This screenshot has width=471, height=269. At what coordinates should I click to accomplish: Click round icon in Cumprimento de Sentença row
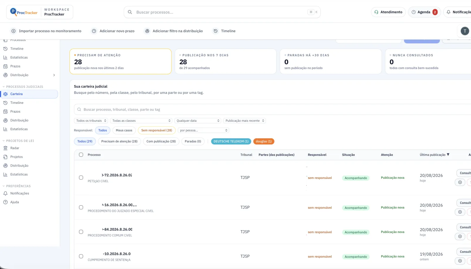coord(460,261)
